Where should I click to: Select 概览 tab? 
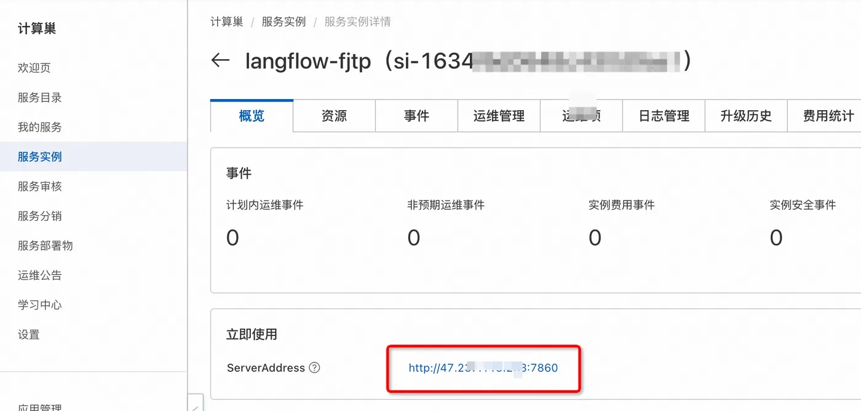pyautogui.click(x=251, y=116)
